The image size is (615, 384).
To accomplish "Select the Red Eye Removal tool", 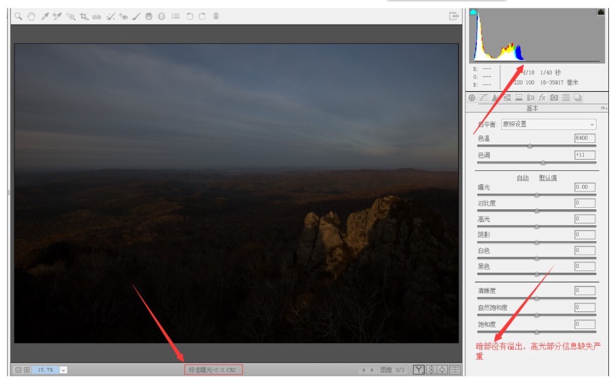I will (x=123, y=16).
